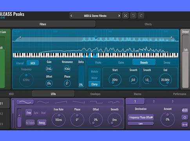This screenshot has height=141, width=190.
Task: Open the Performance tab
Action: pos(180,94)
